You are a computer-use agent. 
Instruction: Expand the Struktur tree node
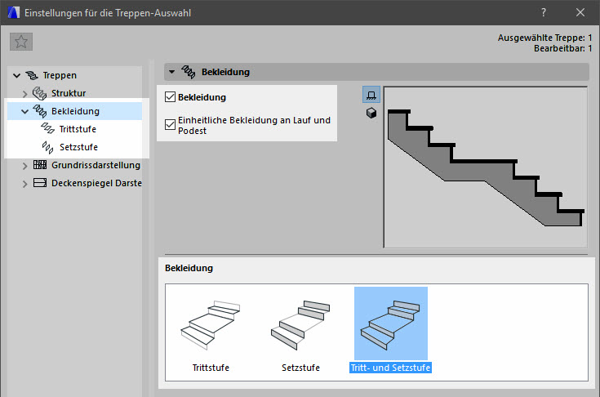[24, 93]
